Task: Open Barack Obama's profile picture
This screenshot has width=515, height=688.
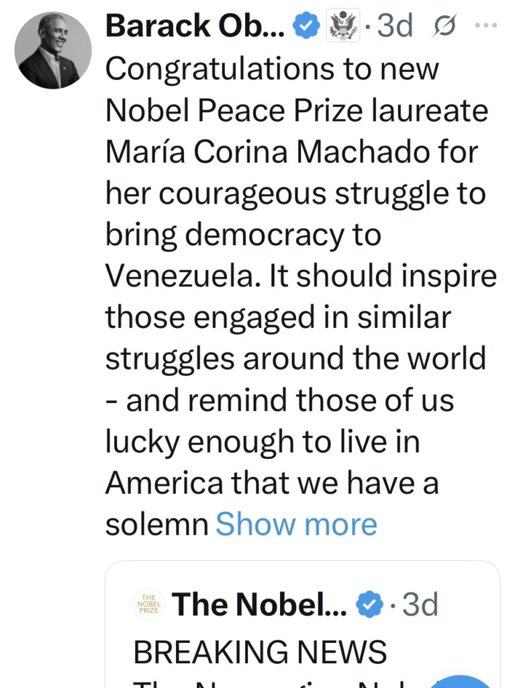Action: click(53, 50)
